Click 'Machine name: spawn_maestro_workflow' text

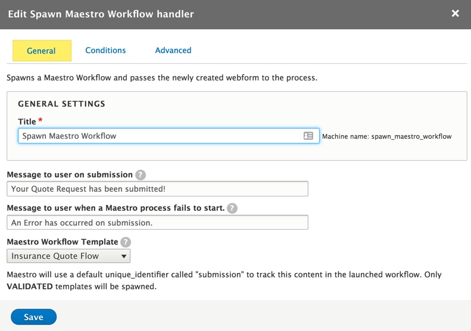[x=386, y=136]
